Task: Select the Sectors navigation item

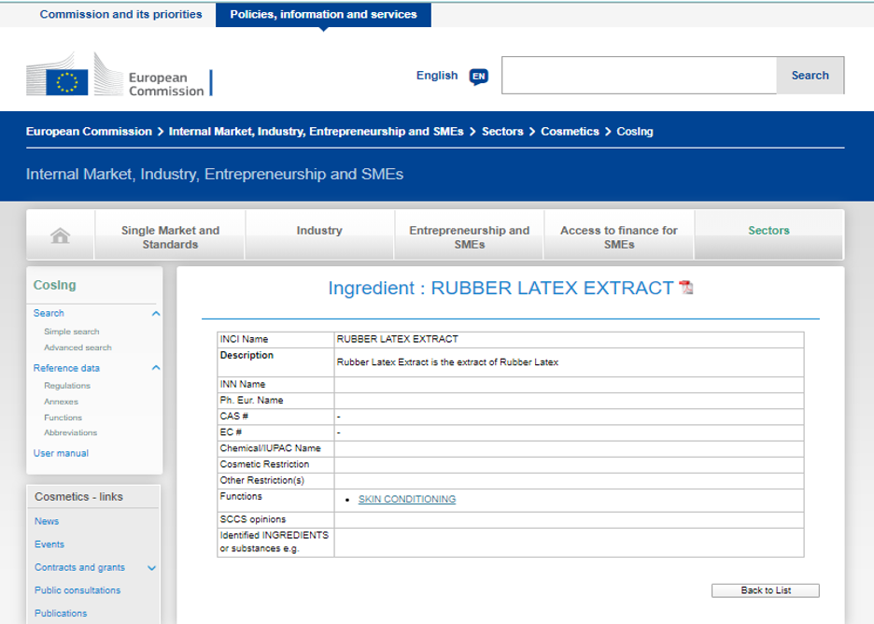Action: click(x=768, y=231)
